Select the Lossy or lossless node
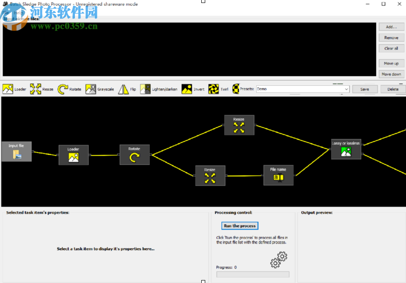Viewport: 406px width, 283px height. click(346, 149)
